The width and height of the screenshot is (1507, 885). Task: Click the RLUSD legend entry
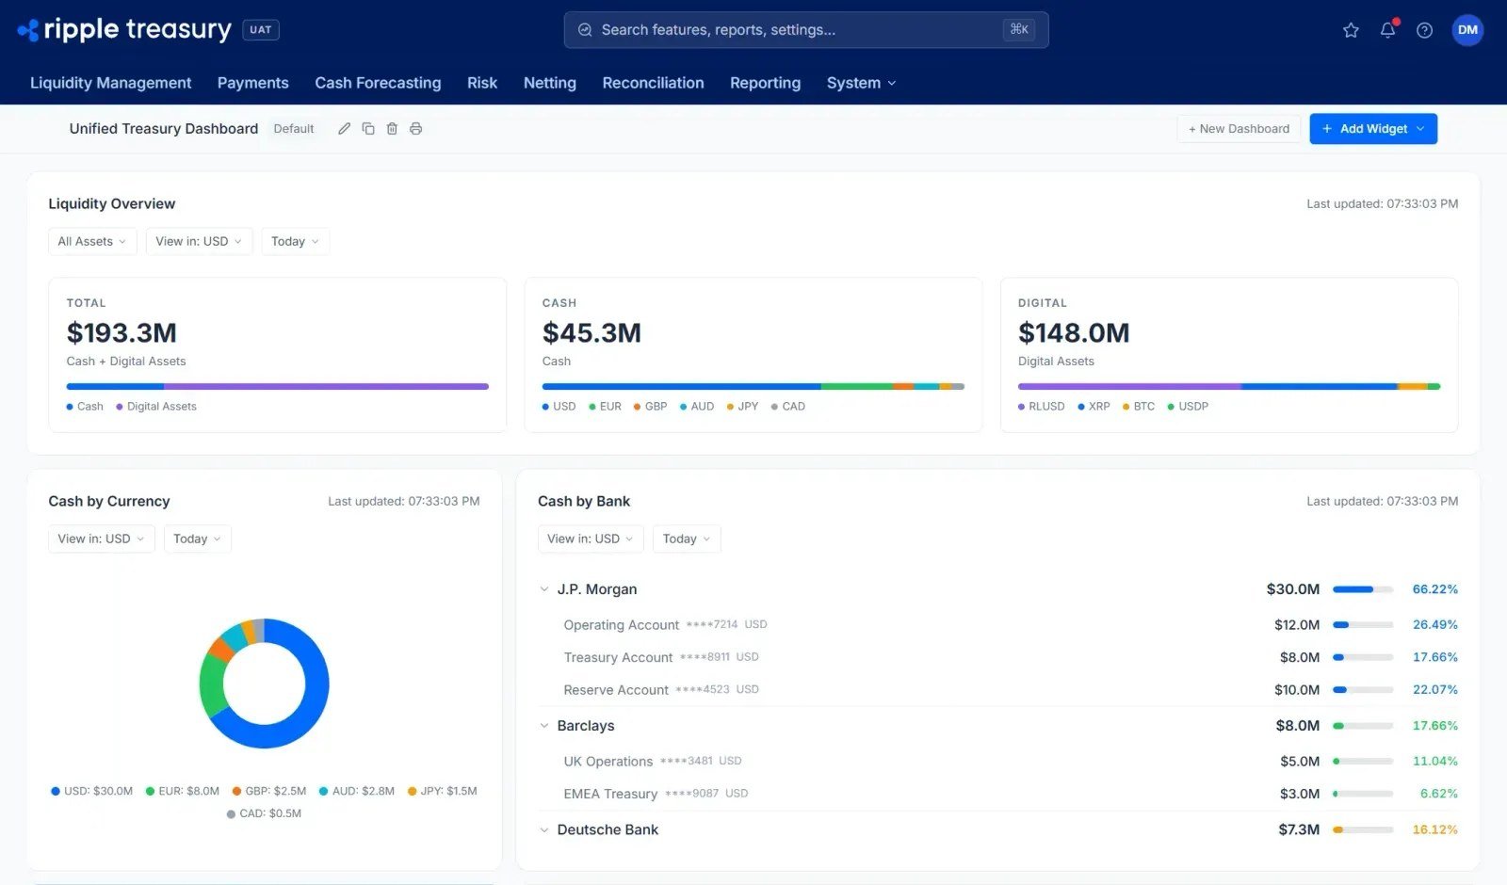coord(1041,407)
